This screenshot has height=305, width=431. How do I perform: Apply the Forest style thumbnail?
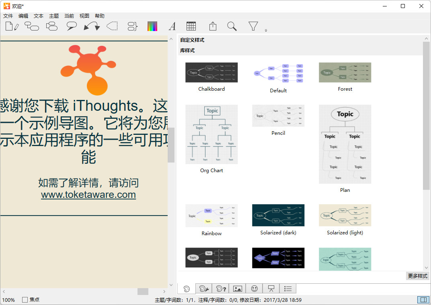click(x=345, y=72)
